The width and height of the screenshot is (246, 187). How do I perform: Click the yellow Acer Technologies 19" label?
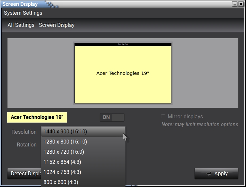37,117
